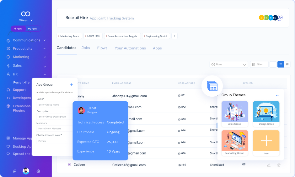This screenshot has height=177, width=295.
Task: Click the add user icon beside avatars
Action: point(280,18)
